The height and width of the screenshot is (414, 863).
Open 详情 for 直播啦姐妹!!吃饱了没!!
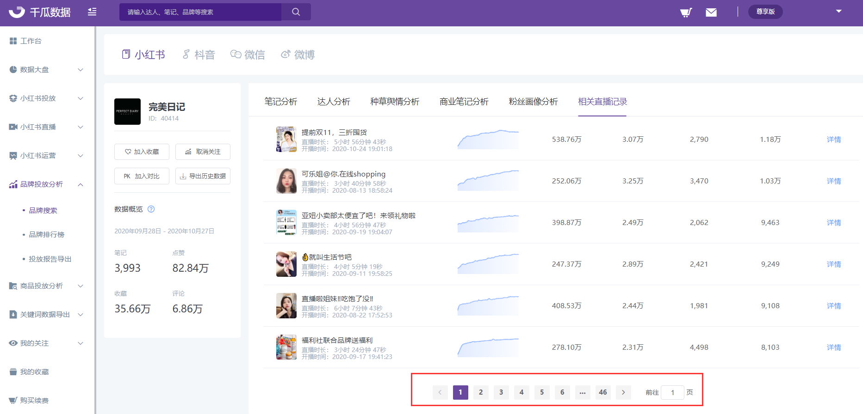pyautogui.click(x=834, y=306)
